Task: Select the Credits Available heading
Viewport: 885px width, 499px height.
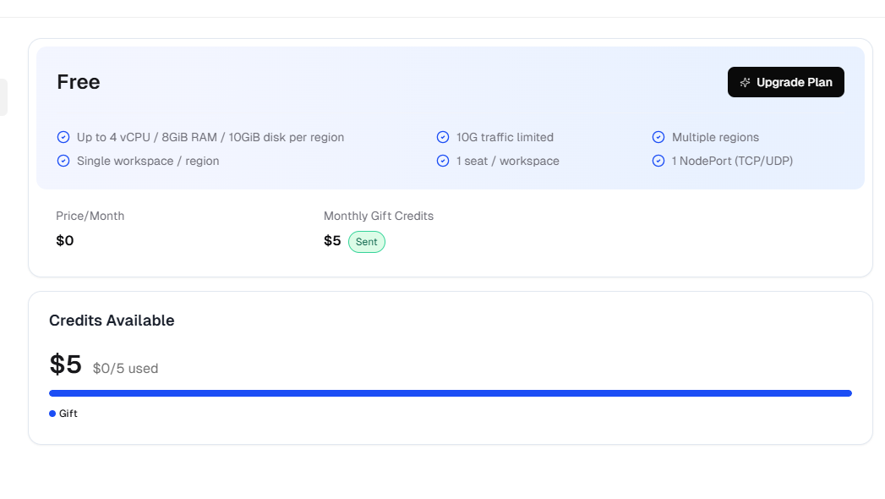Action: click(112, 321)
